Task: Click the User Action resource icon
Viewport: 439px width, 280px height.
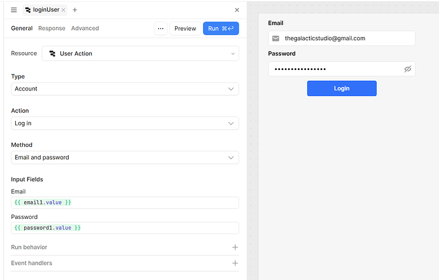Action: tap(52, 53)
